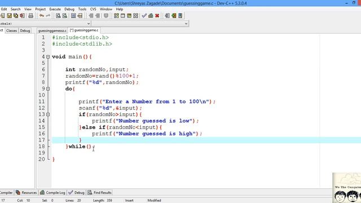This screenshot has width=361, height=203.
Task: Click the Rebuild All toolbar icon
Action: (135, 16)
